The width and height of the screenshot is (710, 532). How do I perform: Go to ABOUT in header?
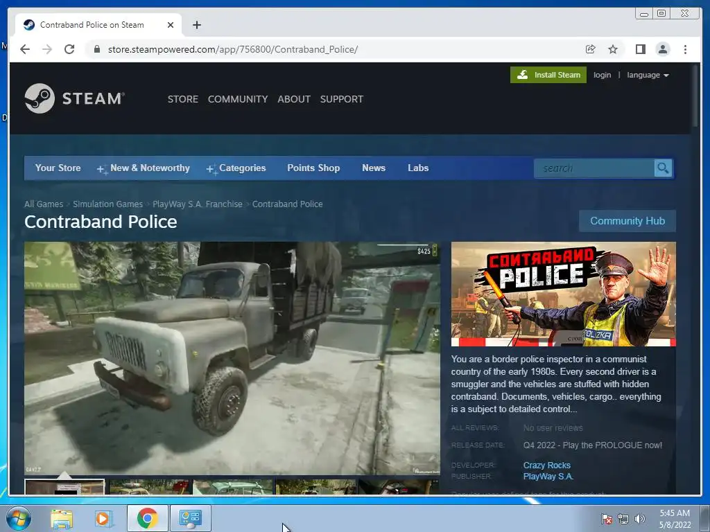(x=294, y=99)
